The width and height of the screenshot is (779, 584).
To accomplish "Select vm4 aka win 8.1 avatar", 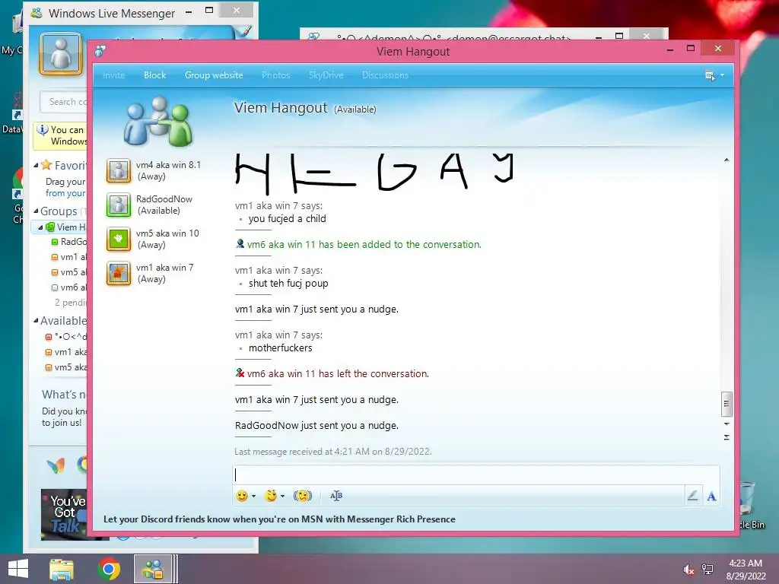I will click(119, 171).
